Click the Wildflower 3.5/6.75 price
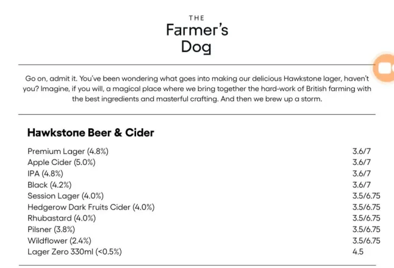This screenshot has width=394, height=268. [366, 241]
